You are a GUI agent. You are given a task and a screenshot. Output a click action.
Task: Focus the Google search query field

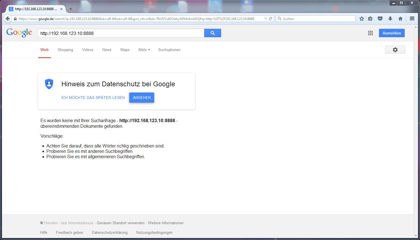point(121,33)
